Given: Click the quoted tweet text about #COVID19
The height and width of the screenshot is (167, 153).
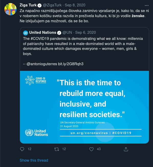Looking at the screenshot, I should pos(83,46).
